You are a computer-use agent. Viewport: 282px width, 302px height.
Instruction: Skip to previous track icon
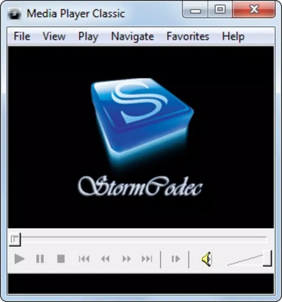click(84, 259)
